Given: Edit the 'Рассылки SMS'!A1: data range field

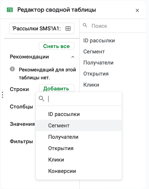Looking at the screenshot, I should [42, 28].
